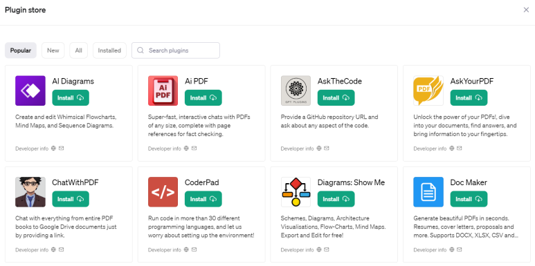This screenshot has height=266, width=535.
Task: Open Diagrams: Show Me developer email icon
Action: click(x=327, y=249)
